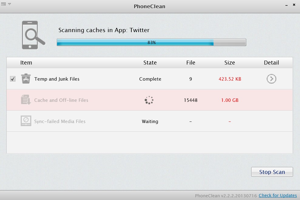Click the PhoneClean v2.2.2.20130716 version text
This screenshot has height=200, width=300.
coord(226,195)
